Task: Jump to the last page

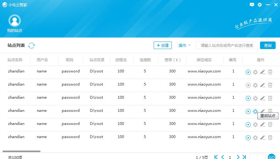Action: point(244,157)
